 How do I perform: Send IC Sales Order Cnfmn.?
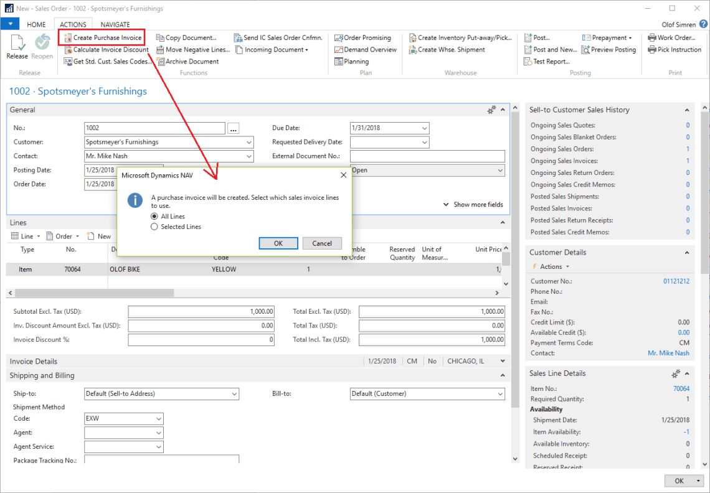[x=278, y=37]
